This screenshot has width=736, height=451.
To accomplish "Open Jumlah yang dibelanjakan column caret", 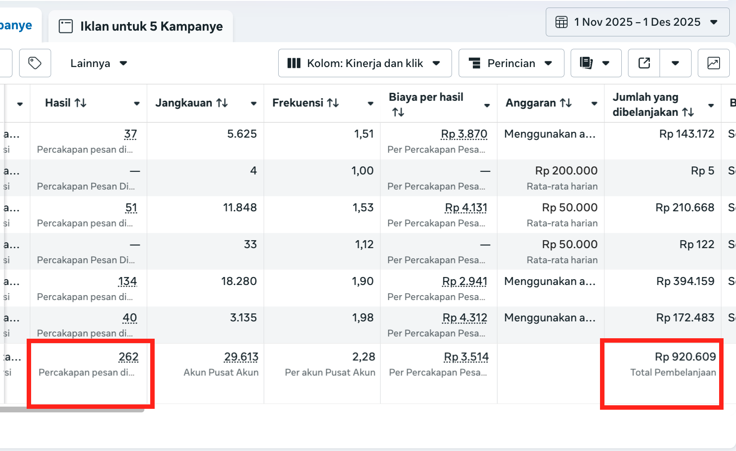I will (711, 105).
